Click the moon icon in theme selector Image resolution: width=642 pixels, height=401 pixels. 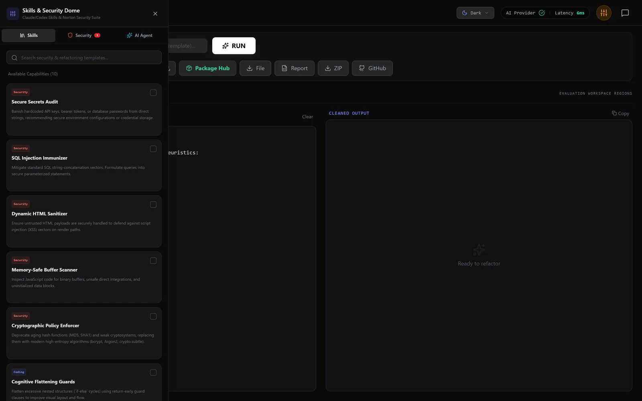[x=465, y=13]
